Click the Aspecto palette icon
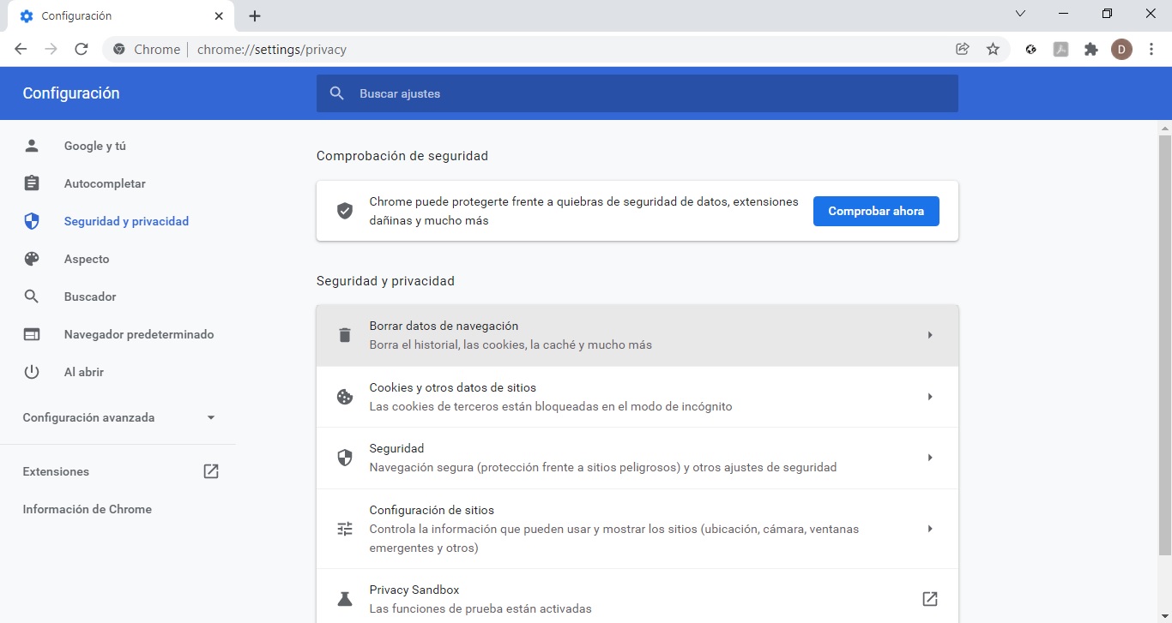The width and height of the screenshot is (1172, 623). tap(32, 259)
